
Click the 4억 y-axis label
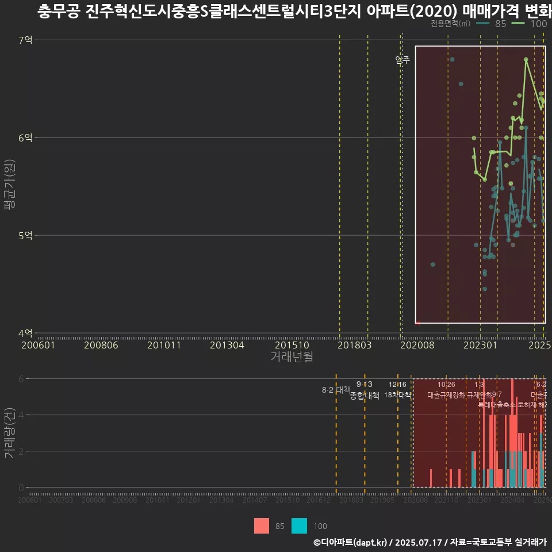25,333
